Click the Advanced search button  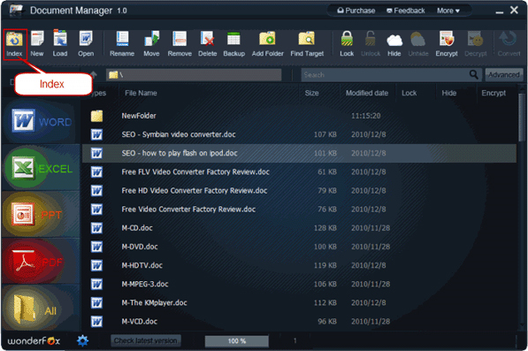[x=504, y=75]
